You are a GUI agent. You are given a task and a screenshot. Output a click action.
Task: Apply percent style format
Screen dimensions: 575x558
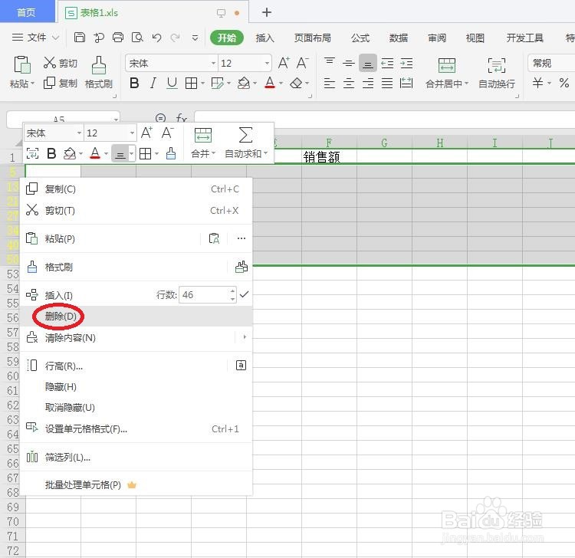564,83
